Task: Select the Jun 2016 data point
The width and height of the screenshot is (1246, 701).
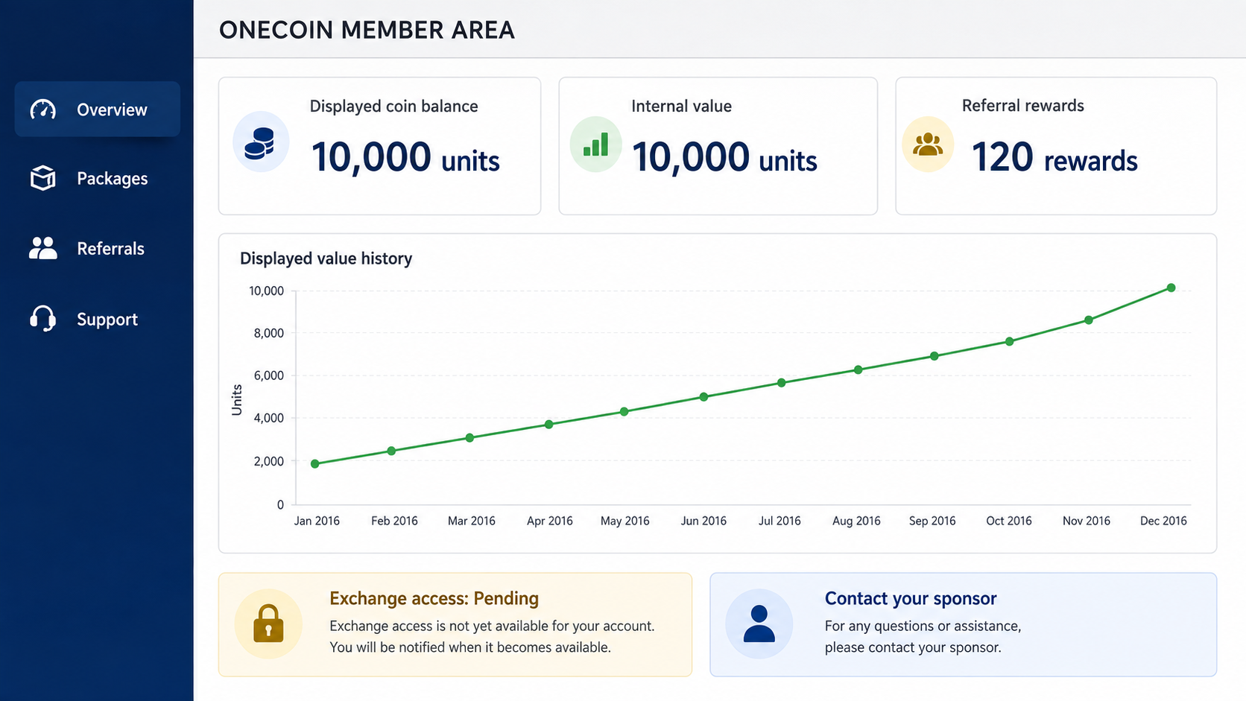Action: (703, 397)
